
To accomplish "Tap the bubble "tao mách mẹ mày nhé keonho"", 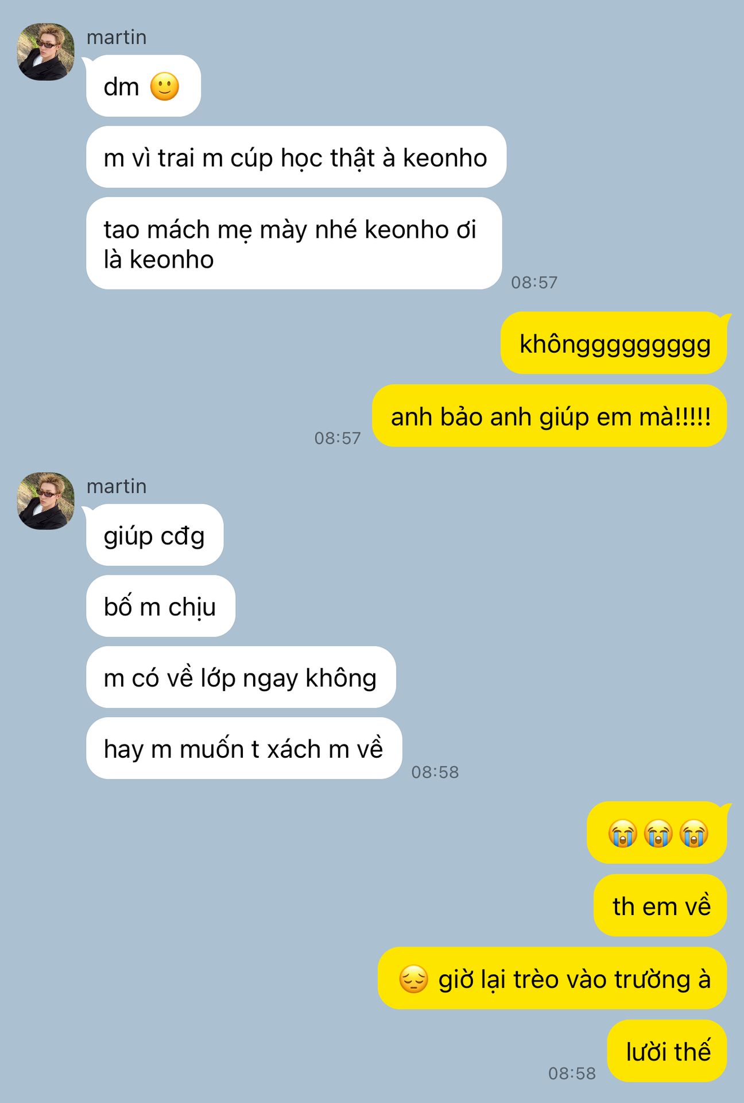I will tap(294, 244).
